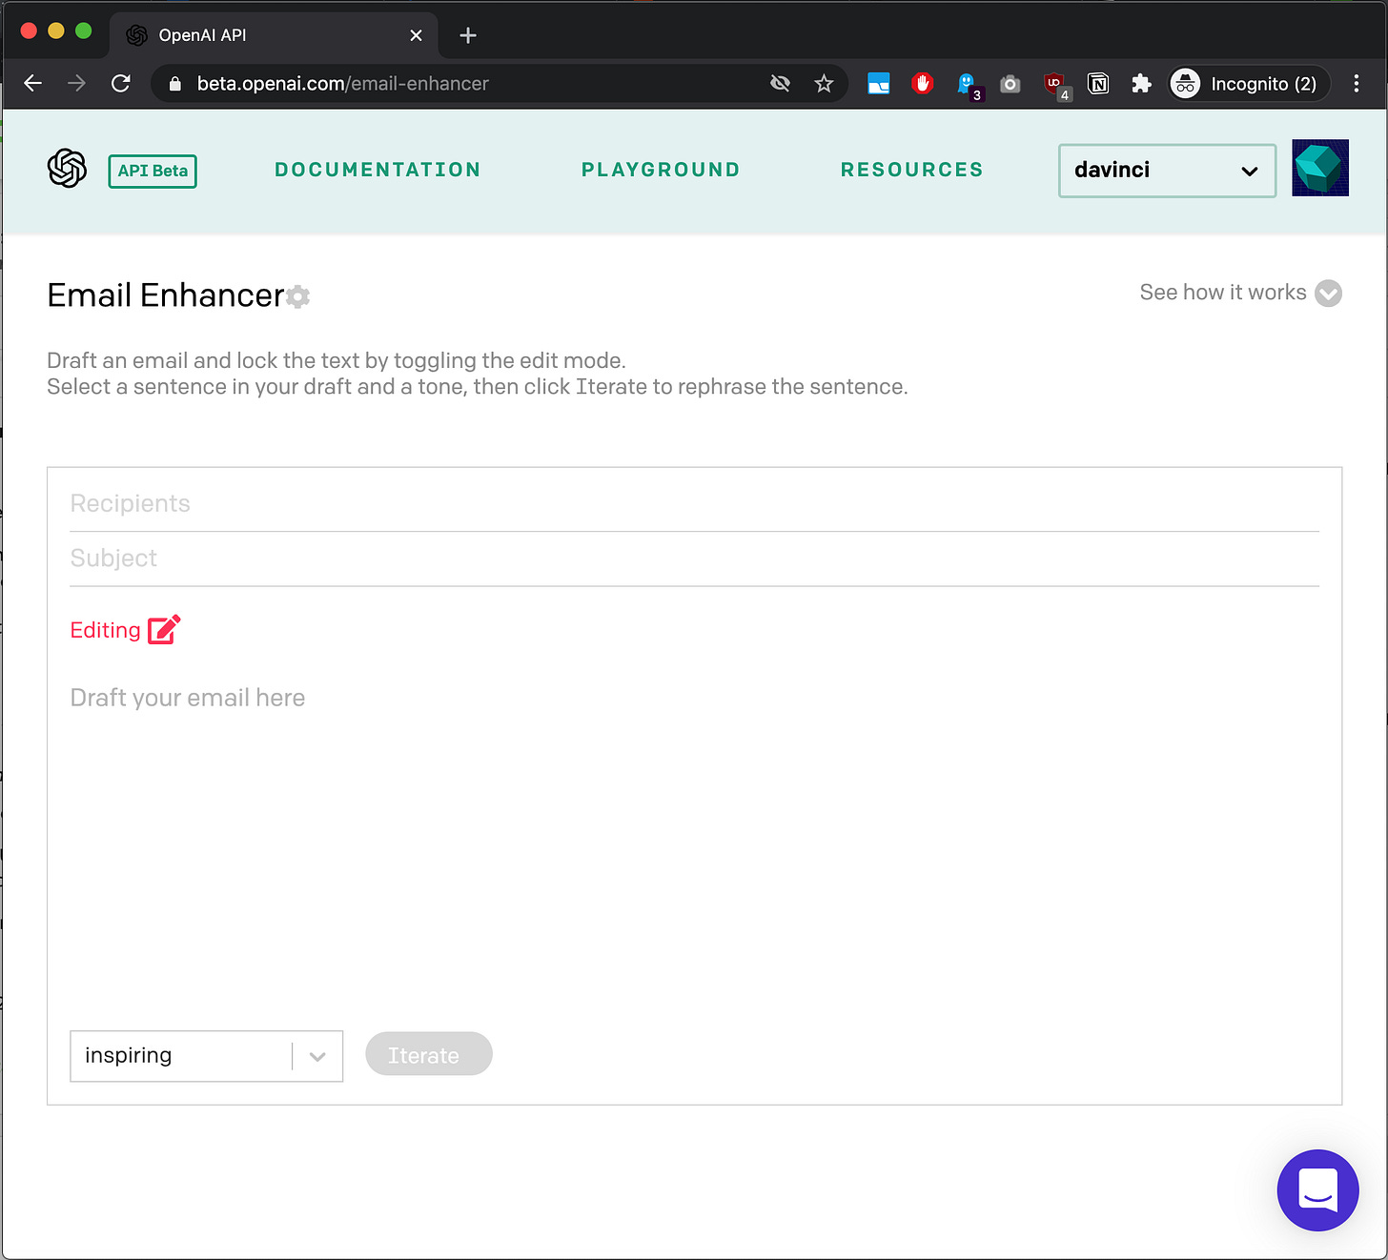Go to the Documentation menu
Screen dimensions: 1388x1260
tap(378, 170)
